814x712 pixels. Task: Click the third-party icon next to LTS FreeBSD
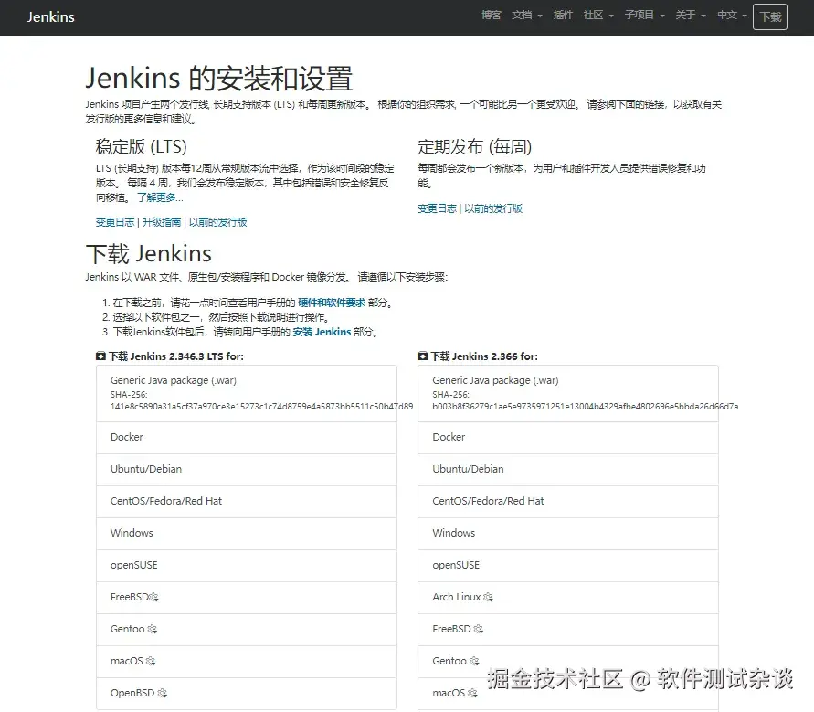pos(153,597)
